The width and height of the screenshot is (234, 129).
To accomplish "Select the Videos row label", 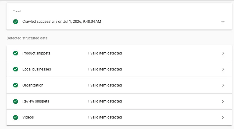I will point(28,117).
